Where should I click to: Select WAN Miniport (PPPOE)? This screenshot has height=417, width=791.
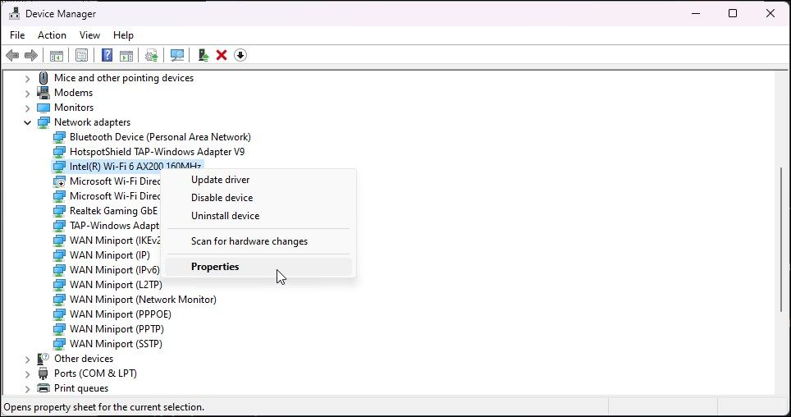(x=121, y=314)
